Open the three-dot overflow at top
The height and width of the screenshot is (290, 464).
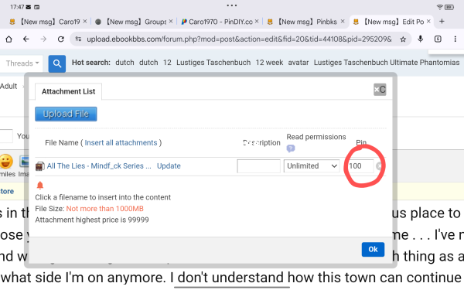tap(232, 5)
